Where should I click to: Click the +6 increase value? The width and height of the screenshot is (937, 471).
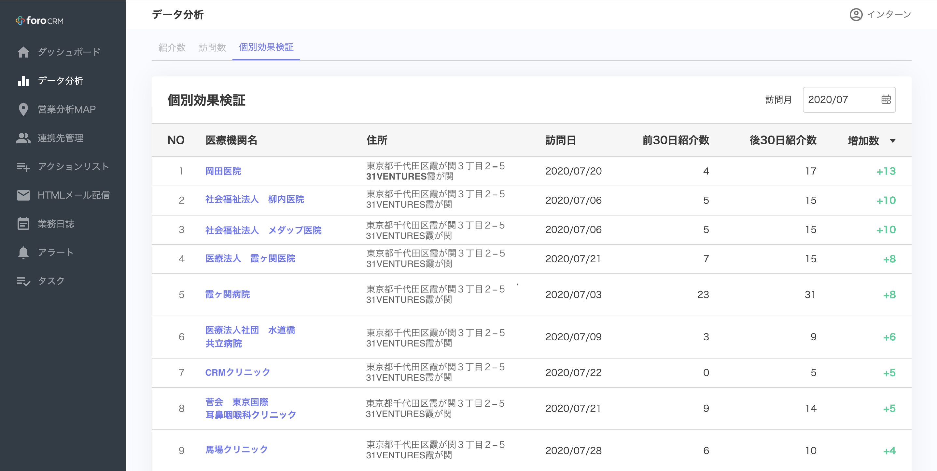tap(889, 337)
